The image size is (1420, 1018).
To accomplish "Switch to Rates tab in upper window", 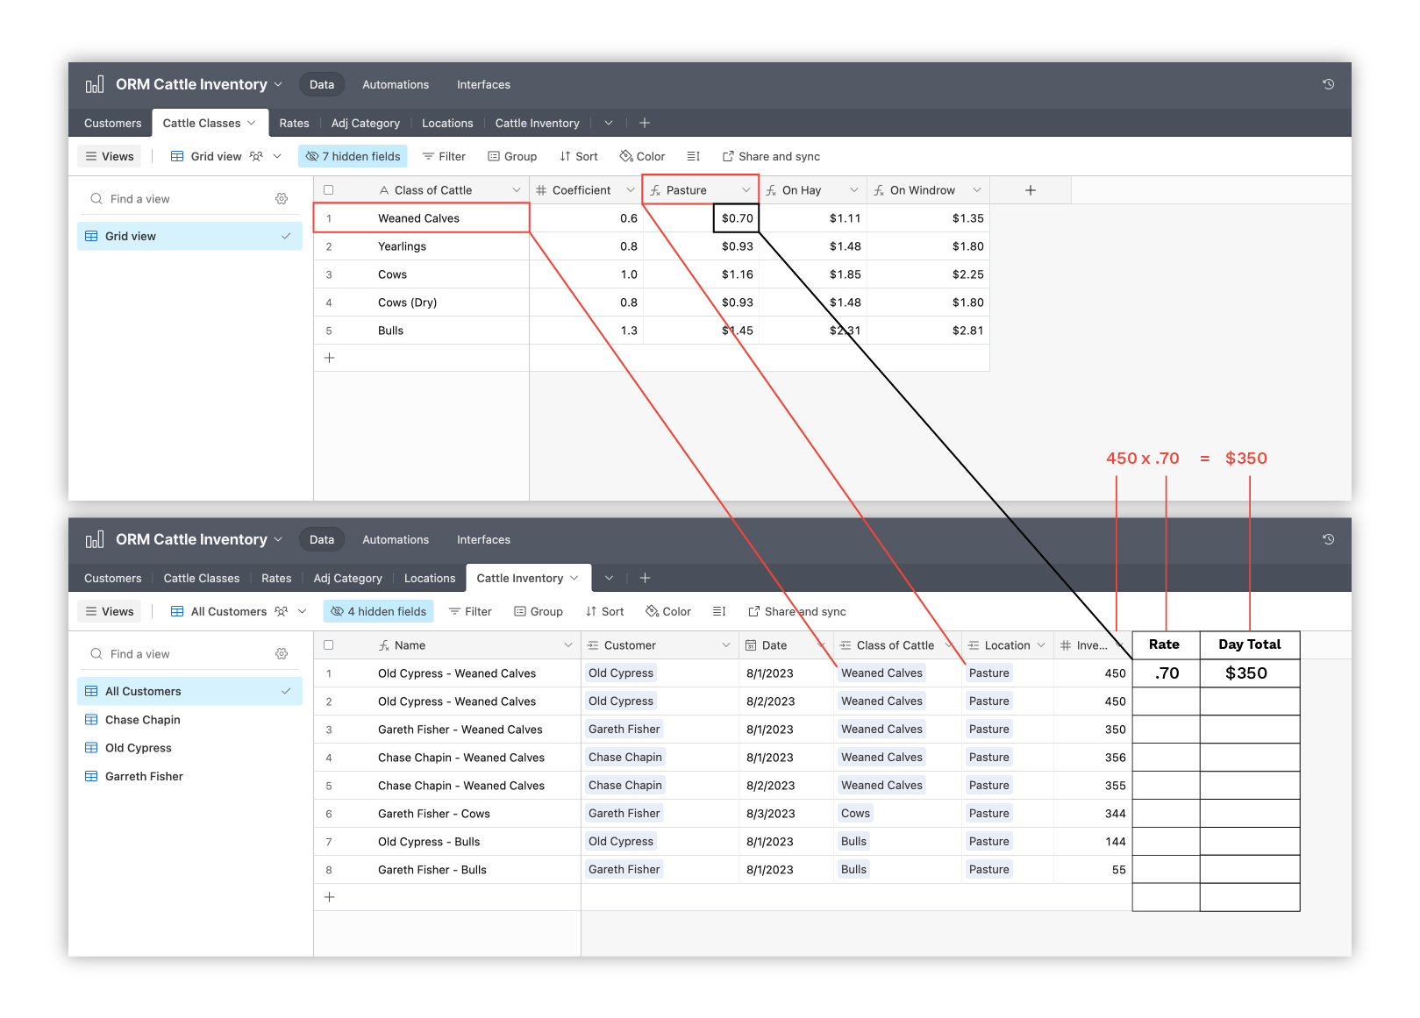I will (x=294, y=123).
